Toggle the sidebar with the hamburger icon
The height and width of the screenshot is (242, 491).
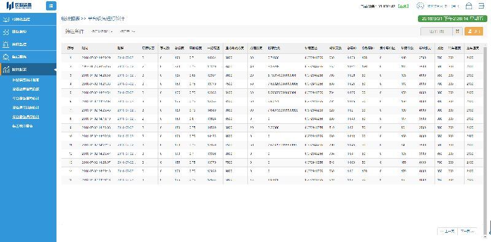coord(51,6)
